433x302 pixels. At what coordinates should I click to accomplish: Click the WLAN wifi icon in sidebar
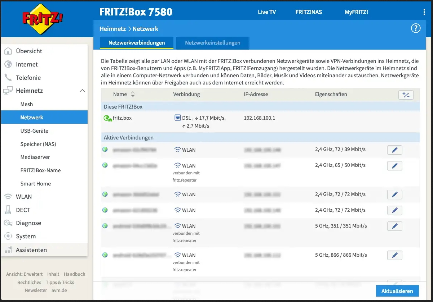[x=8, y=197]
